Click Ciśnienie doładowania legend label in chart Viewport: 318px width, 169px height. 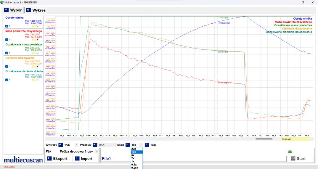(x=297, y=29)
